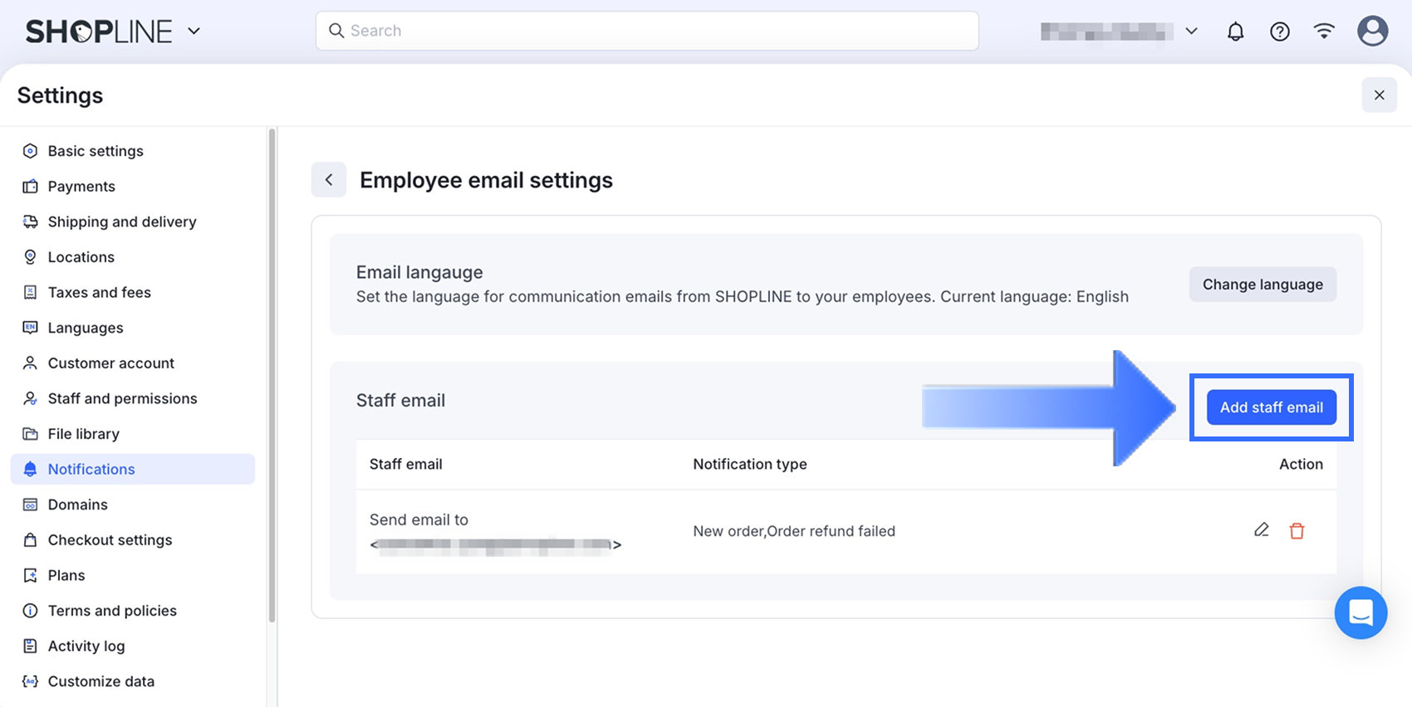Delete the staff email with trash icon
This screenshot has width=1412, height=707.
click(x=1297, y=531)
